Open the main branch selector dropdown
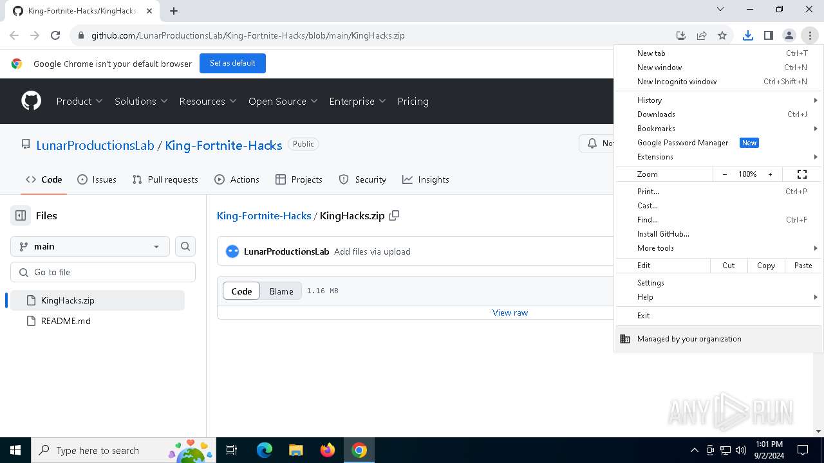 point(90,246)
